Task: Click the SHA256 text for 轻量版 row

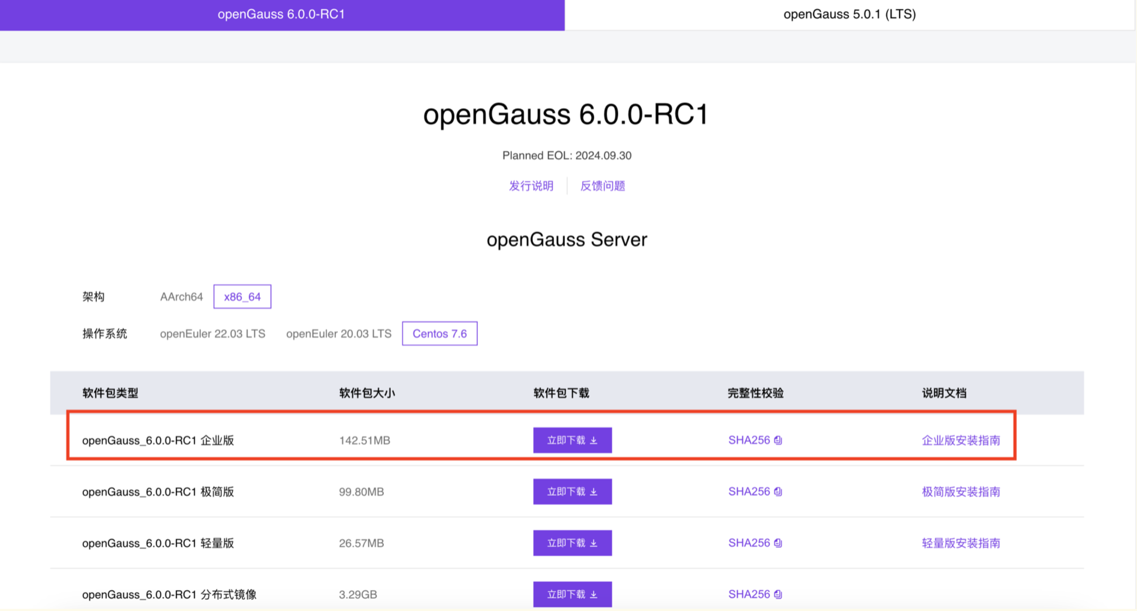Action: [749, 543]
